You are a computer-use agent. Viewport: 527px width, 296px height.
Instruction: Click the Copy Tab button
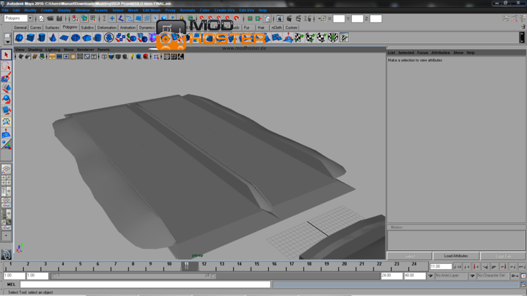pos(503,256)
